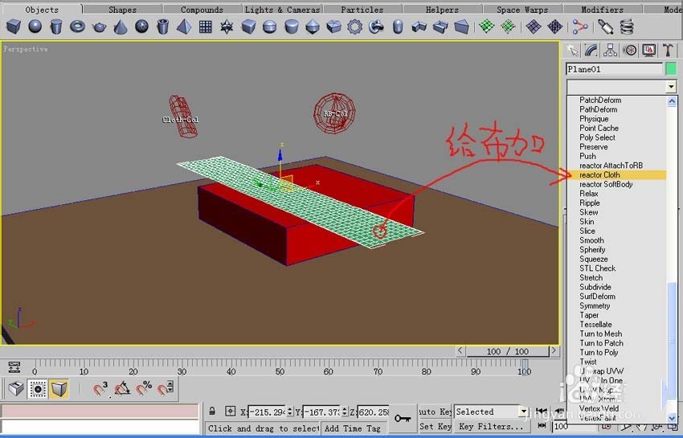Click the Plane01 object name field
This screenshot has height=438, width=683.
(614, 69)
